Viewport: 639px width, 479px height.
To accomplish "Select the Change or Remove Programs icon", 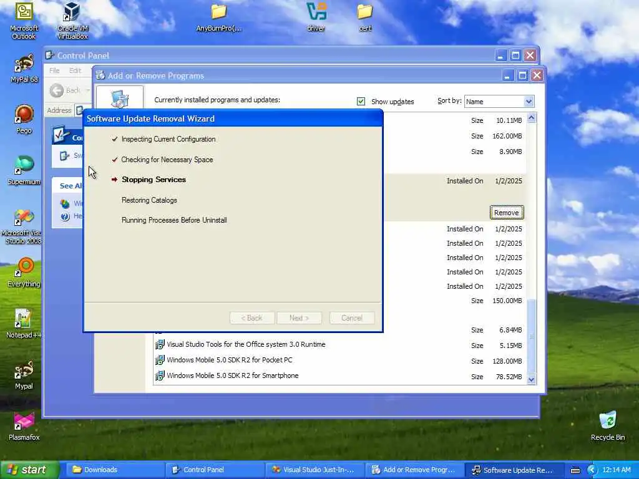I will point(119,99).
